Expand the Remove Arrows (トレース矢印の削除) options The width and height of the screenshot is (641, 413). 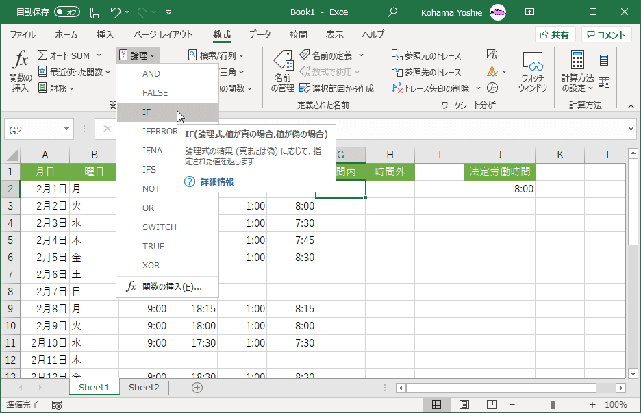478,88
